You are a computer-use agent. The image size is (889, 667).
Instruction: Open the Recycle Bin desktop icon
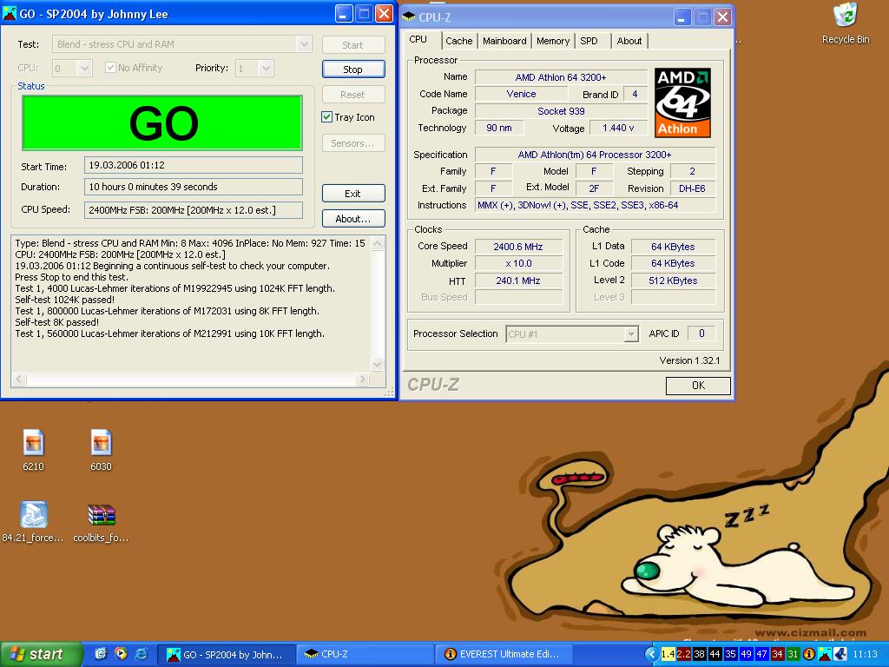(846, 23)
